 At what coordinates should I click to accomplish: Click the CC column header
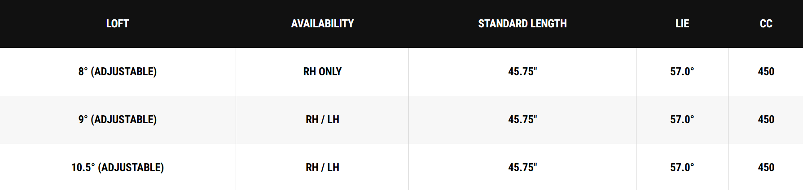point(766,24)
